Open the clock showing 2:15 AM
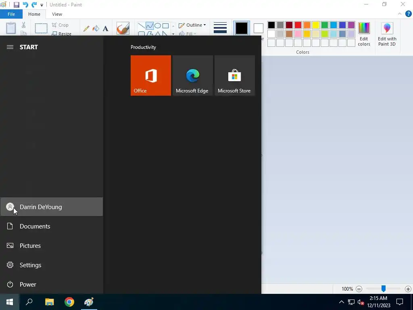413x310 pixels. (378, 302)
